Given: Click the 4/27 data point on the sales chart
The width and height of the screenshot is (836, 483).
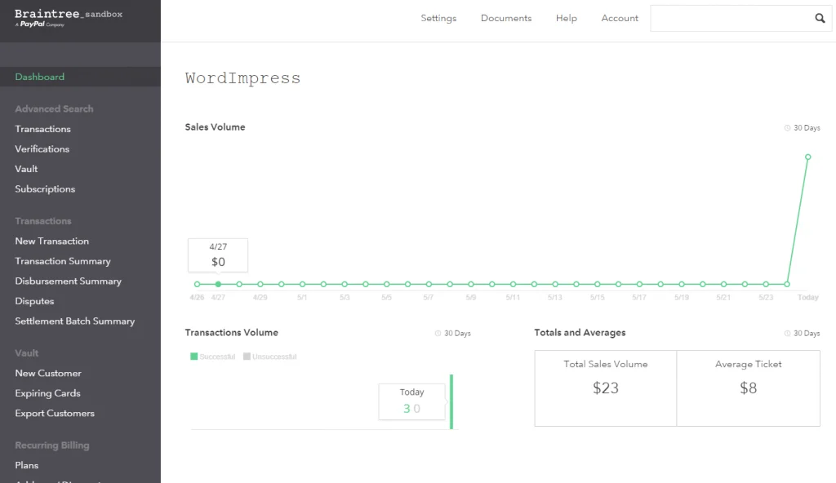Looking at the screenshot, I should click(217, 284).
